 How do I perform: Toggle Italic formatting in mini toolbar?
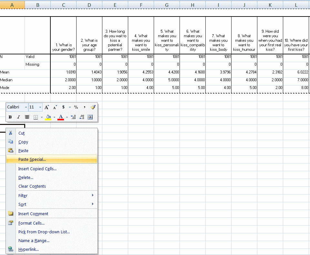[18, 117]
